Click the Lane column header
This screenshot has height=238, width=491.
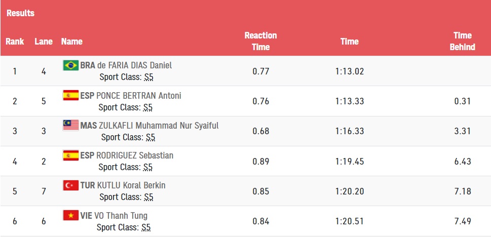[44, 42]
